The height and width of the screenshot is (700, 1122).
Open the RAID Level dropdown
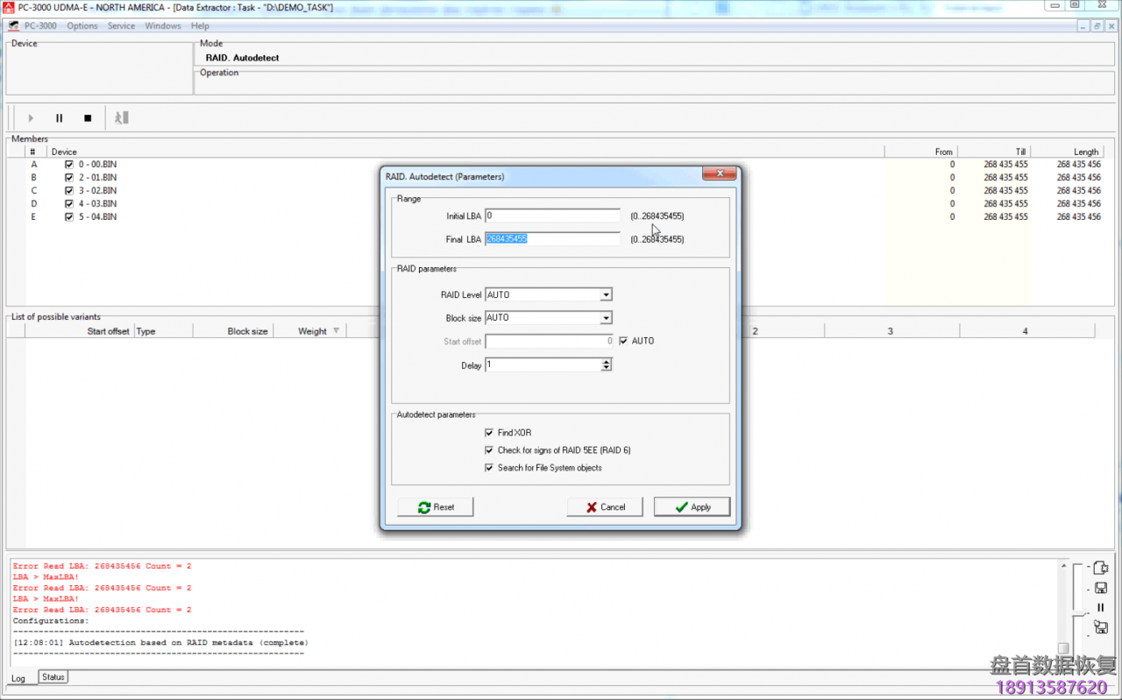click(606, 295)
